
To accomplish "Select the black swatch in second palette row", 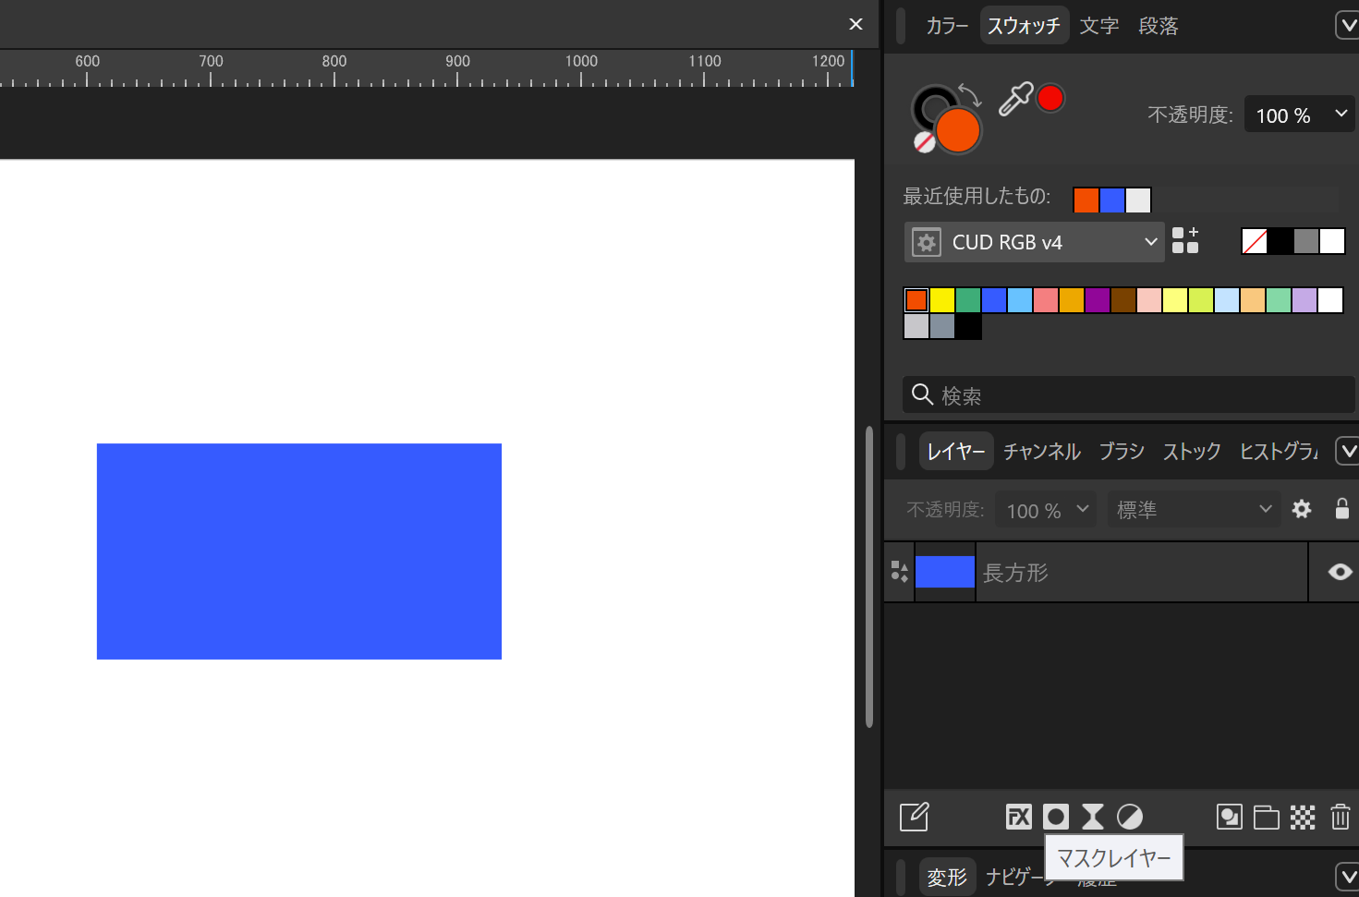I will 968,326.
